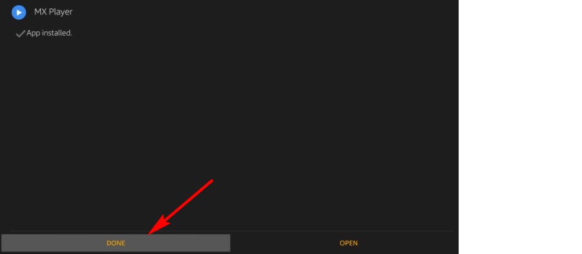
Task: Click the orange DONE label text
Action: pos(116,243)
